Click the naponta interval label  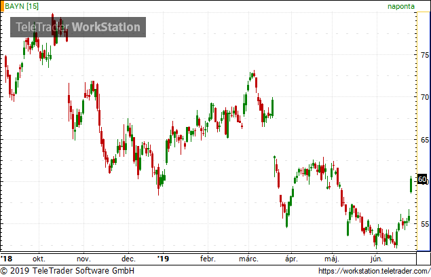pyautogui.click(x=401, y=6)
